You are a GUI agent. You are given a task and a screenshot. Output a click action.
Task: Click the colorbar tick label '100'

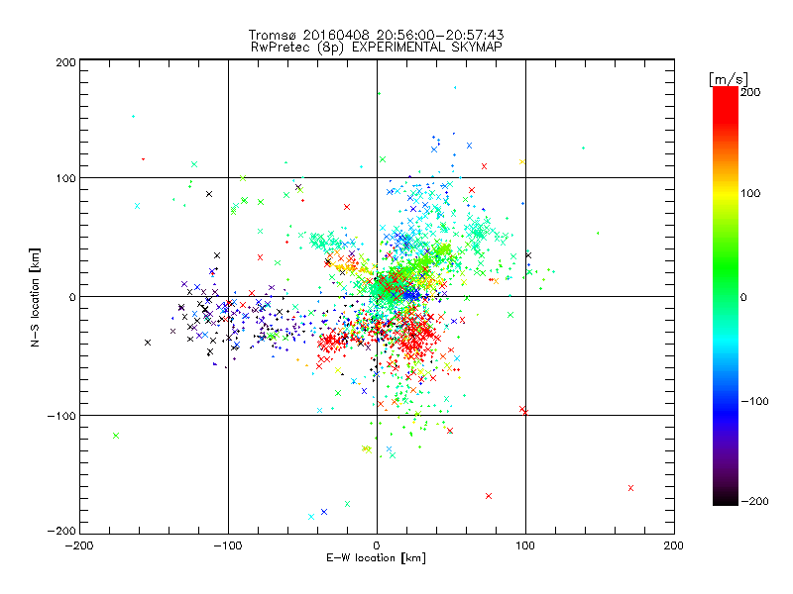point(750,193)
